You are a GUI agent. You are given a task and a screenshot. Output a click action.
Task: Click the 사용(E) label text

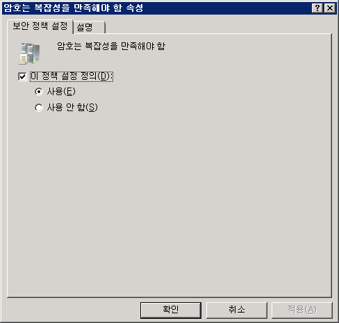[x=61, y=92]
